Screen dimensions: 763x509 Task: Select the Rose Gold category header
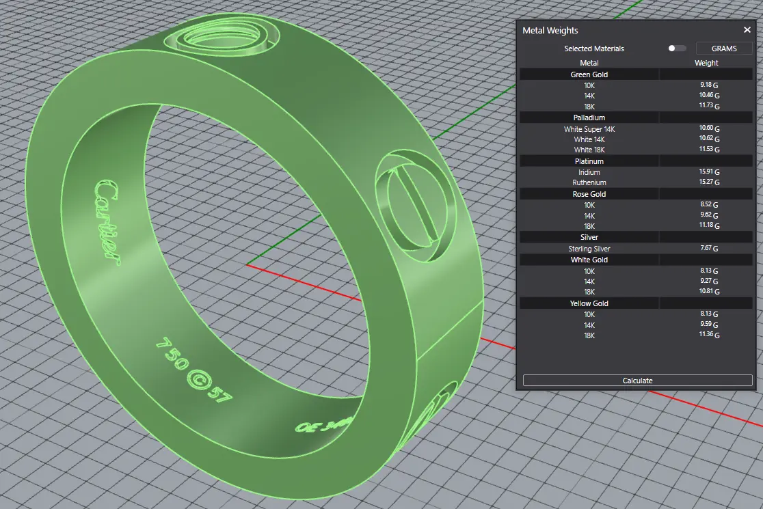[636, 194]
